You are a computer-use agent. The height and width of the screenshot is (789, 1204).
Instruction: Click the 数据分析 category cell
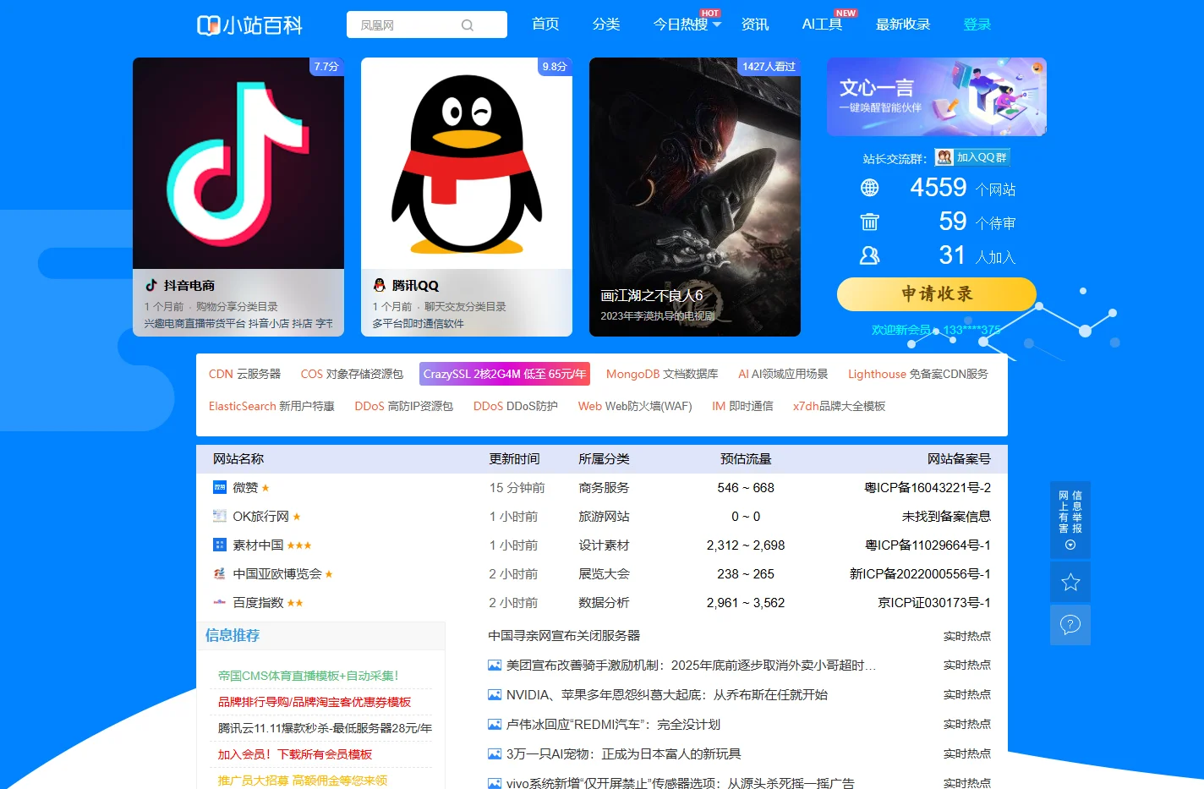pos(604,603)
